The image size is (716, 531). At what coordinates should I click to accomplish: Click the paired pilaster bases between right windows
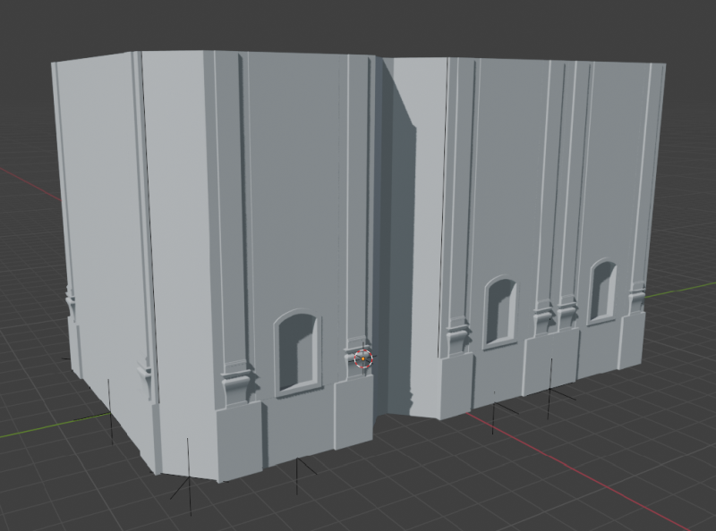556,316
